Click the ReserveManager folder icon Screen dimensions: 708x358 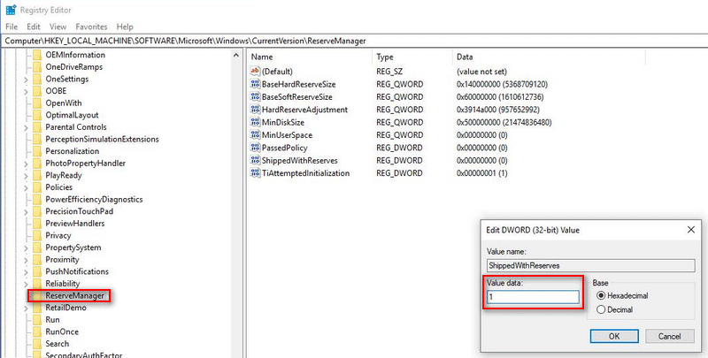click(37, 296)
